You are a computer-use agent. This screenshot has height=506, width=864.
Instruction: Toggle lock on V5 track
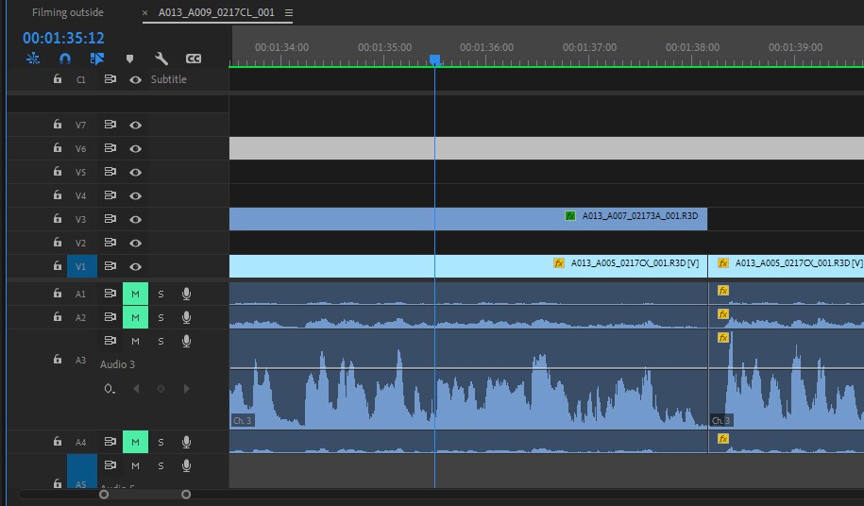pyautogui.click(x=58, y=172)
